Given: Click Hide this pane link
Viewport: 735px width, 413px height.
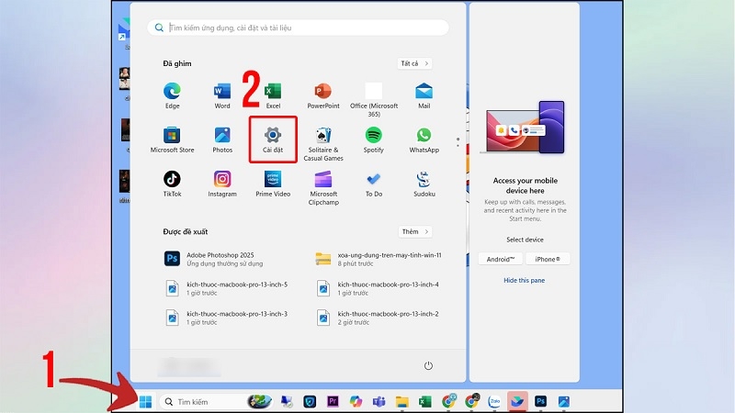Looking at the screenshot, I should pyautogui.click(x=524, y=280).
